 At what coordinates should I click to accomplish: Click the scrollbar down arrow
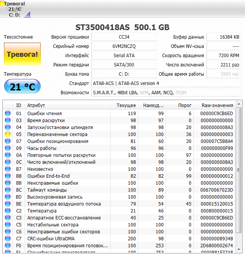(239, 249)
